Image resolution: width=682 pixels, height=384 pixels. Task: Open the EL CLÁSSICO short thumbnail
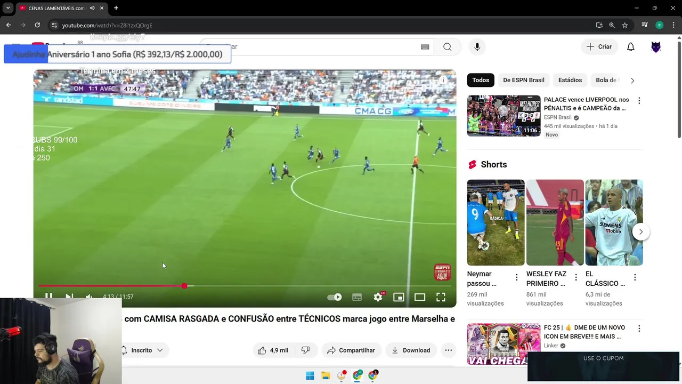pos(614,222)
